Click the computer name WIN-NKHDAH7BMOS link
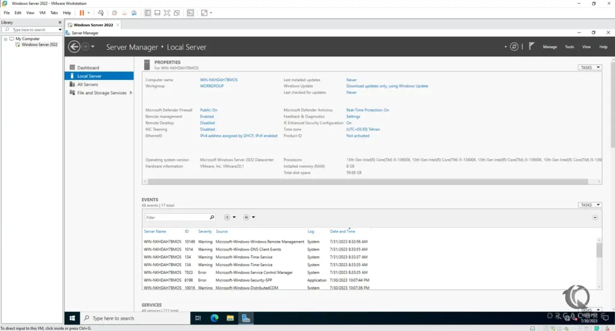This screenshot has width=615, height=331. tap(219, 80)
